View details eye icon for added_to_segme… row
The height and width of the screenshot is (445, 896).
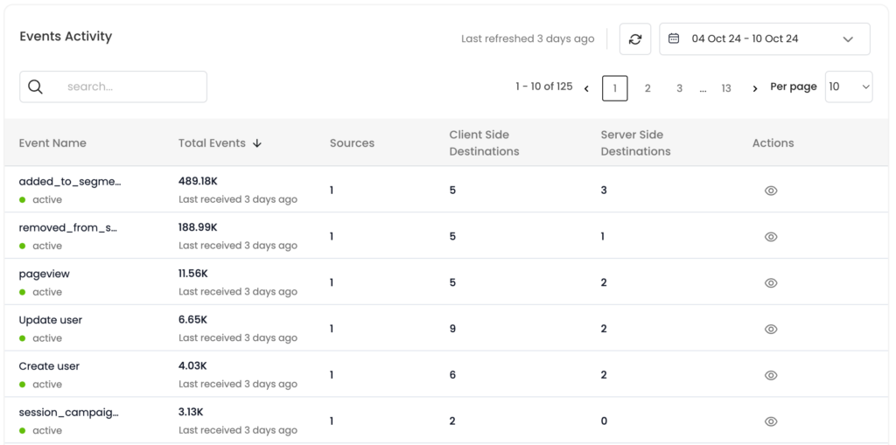[771, 191]
